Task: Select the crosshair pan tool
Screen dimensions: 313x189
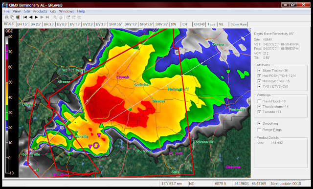Action: [61, 17]
